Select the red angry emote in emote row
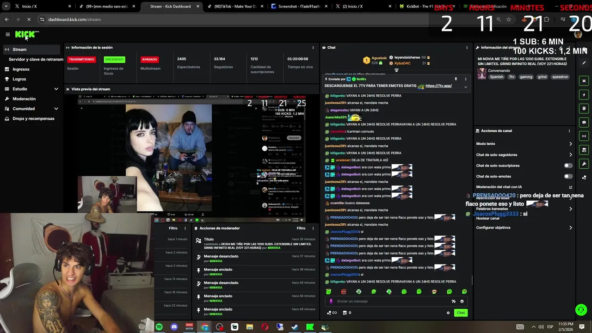 point(344,291)
